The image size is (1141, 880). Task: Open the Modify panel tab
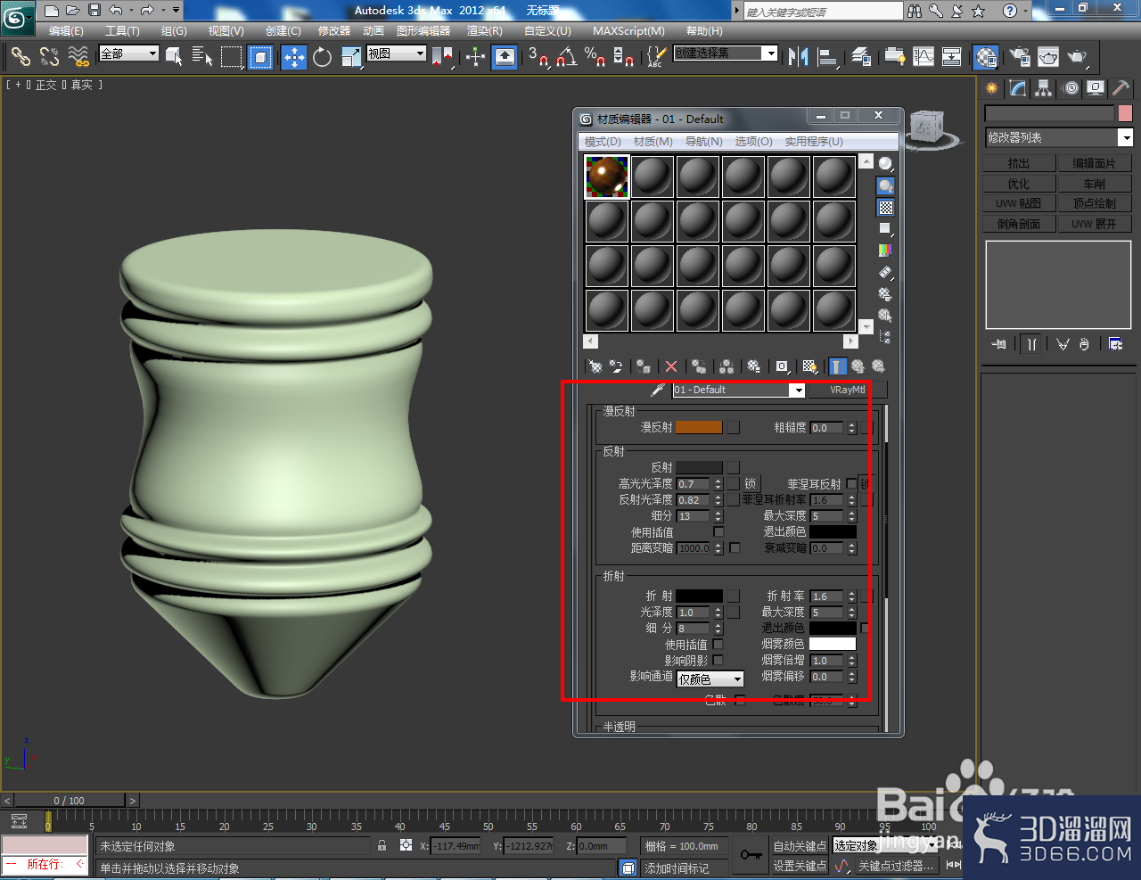click(1017, 88)
